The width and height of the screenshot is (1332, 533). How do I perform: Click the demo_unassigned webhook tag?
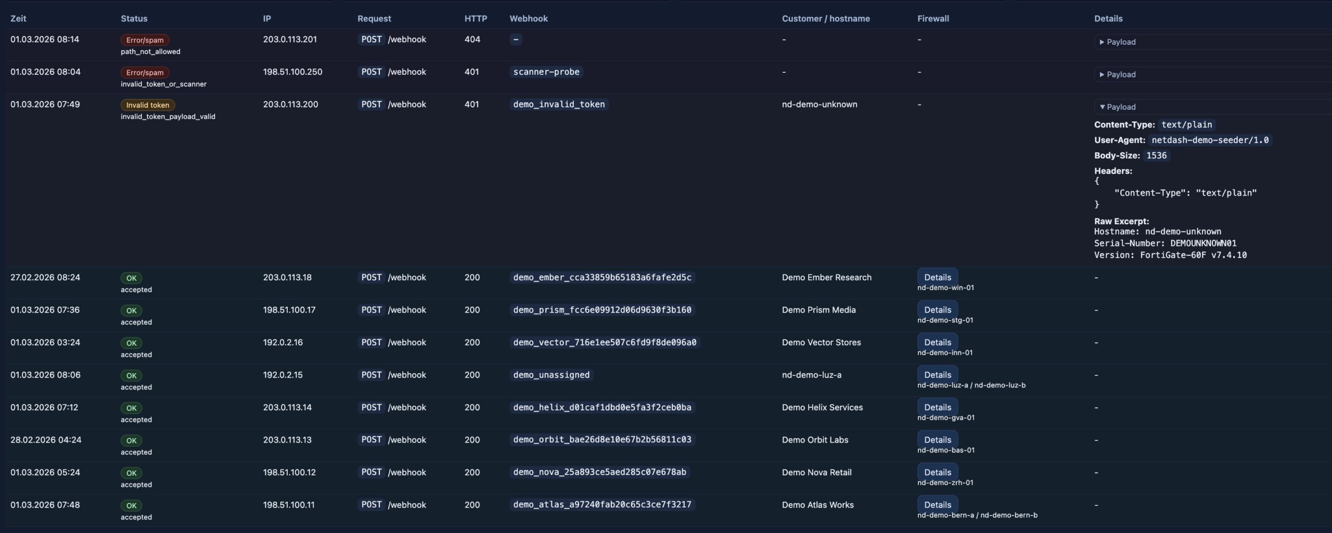(x=551, y=375)
